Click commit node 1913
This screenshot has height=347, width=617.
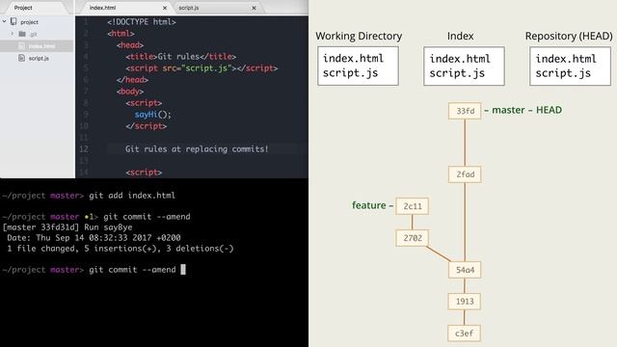point(465,302)
